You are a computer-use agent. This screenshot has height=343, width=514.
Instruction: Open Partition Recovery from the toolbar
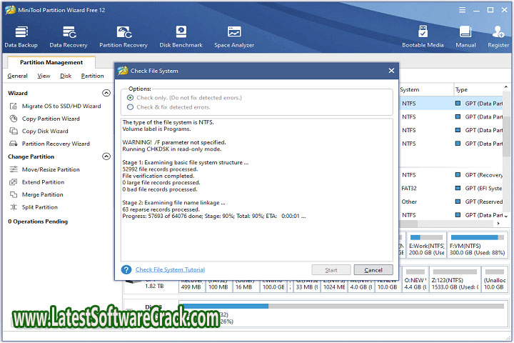click(124, 36)
